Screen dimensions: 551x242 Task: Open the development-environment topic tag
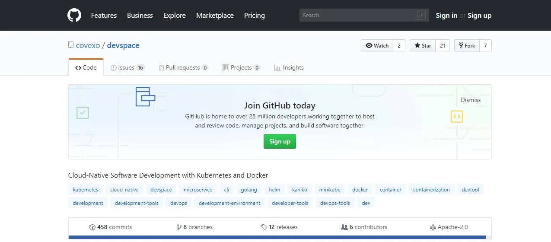pos(229,203)
